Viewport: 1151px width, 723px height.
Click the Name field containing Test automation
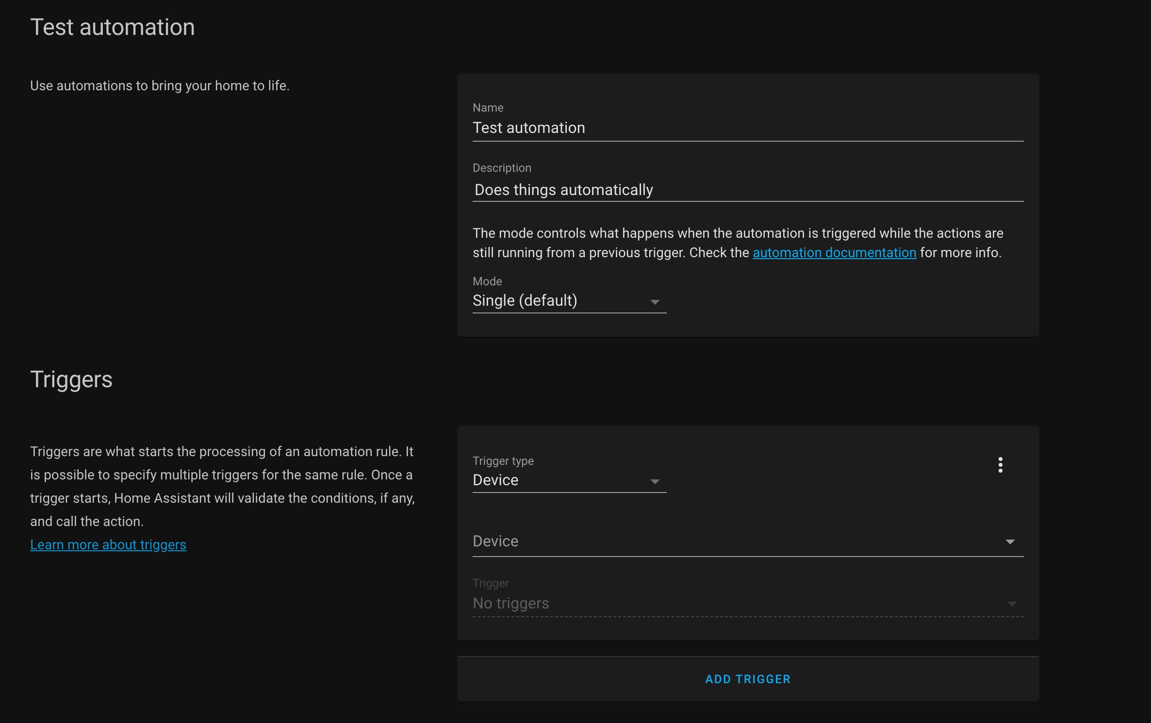click(748, 122)
